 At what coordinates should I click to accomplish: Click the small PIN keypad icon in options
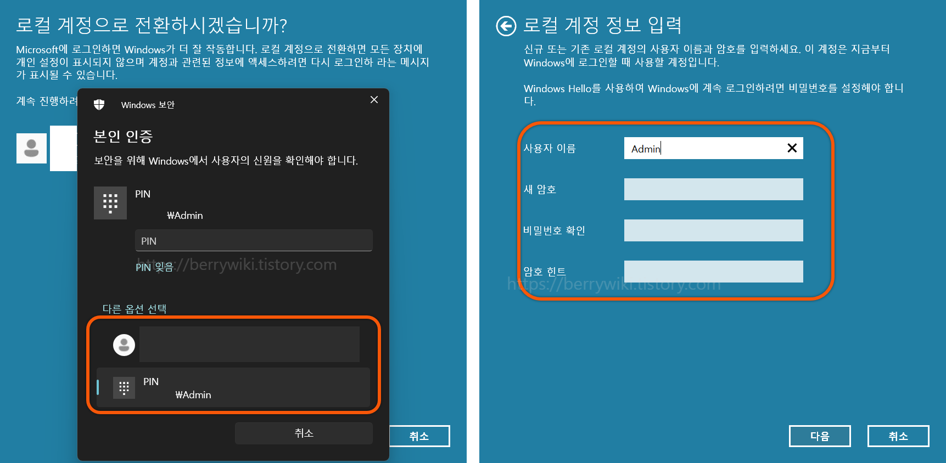point(124,388)
